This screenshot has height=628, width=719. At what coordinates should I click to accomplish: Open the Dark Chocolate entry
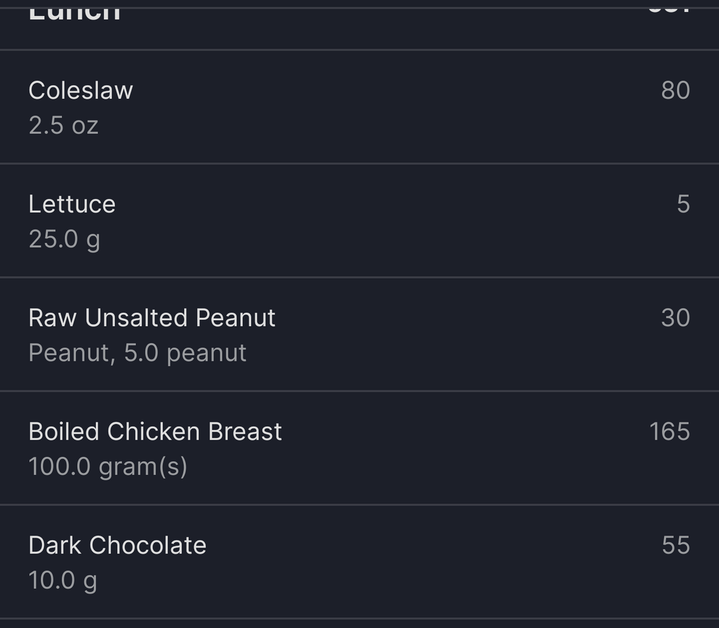tap(359, 561)
